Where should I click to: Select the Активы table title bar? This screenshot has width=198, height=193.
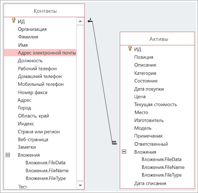157,39
